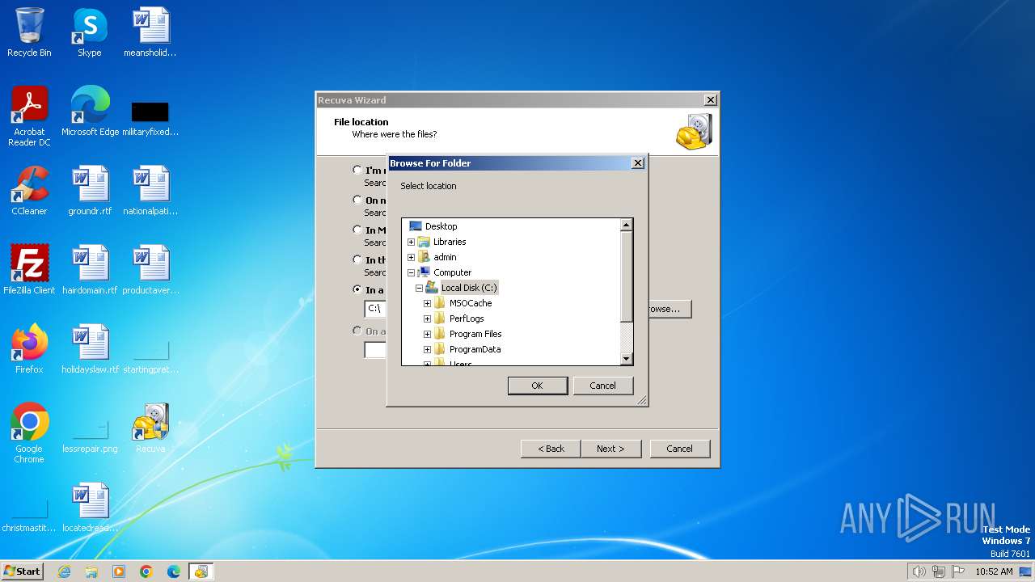
Task: Select the "I'm not sure" radio option
Action: 357,170
